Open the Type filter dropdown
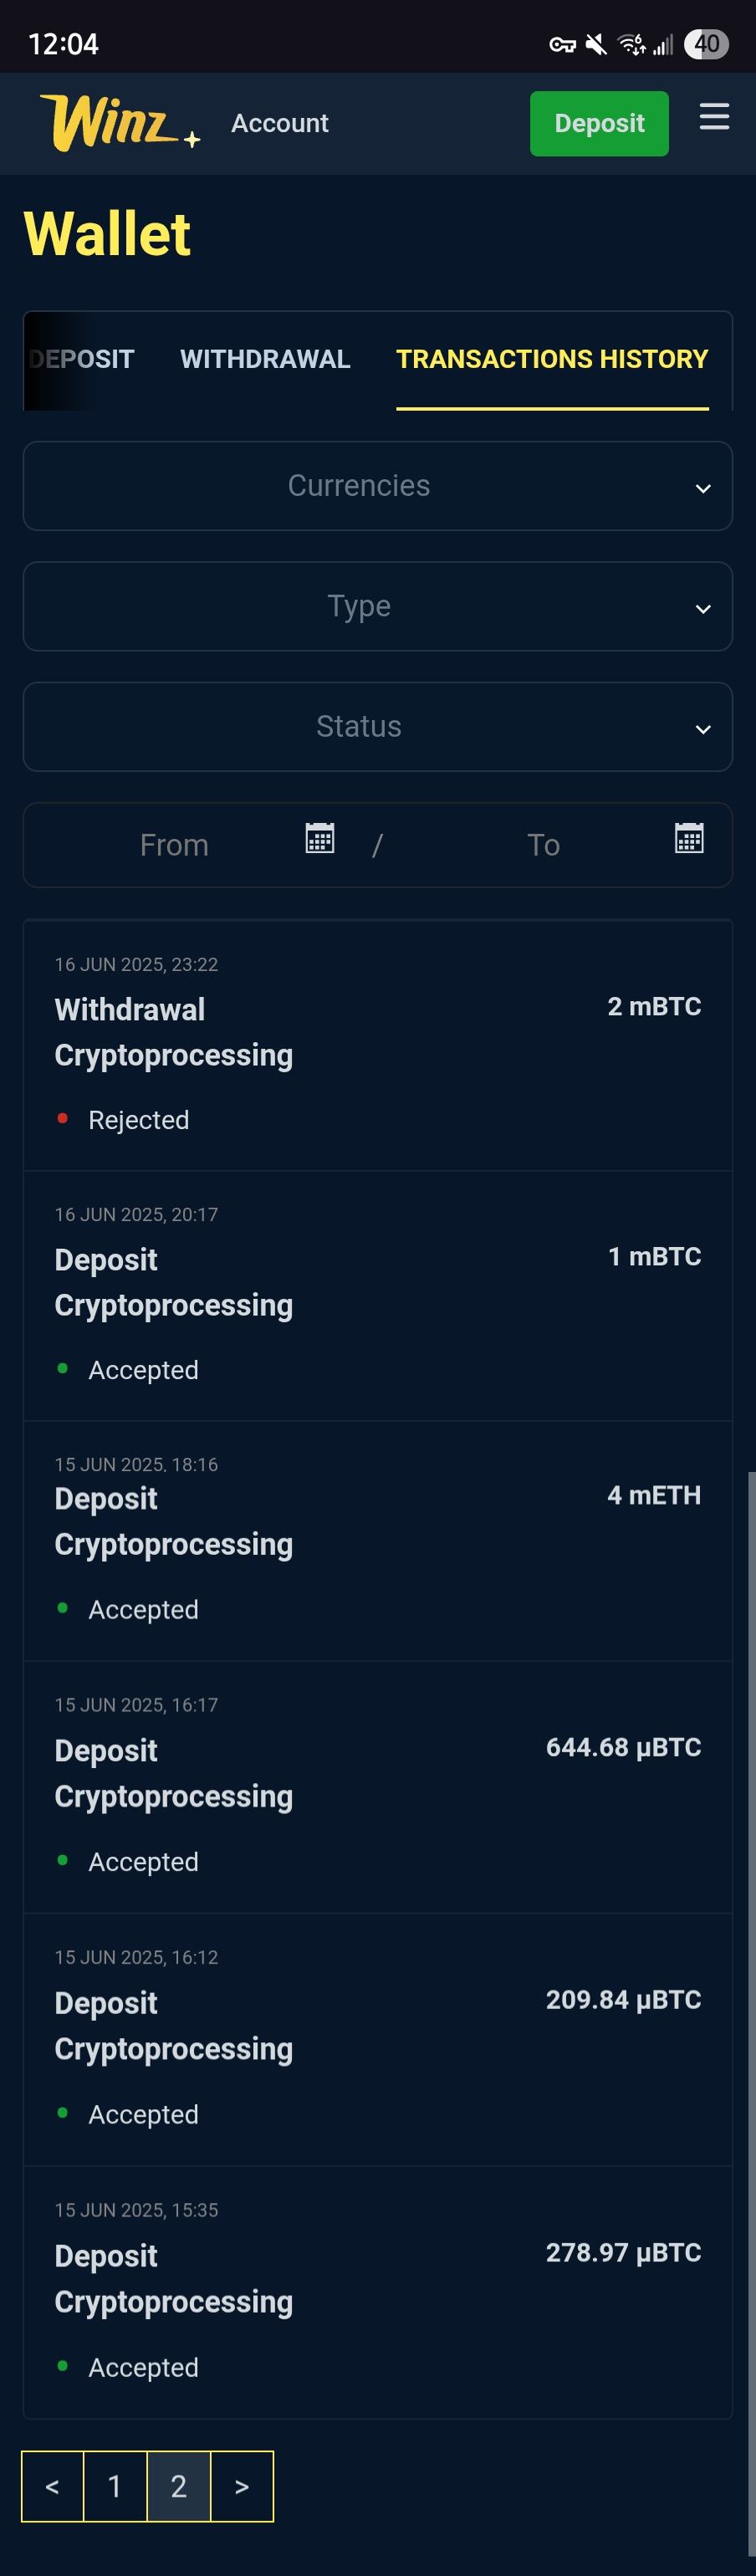 click(x=378, y=606)
